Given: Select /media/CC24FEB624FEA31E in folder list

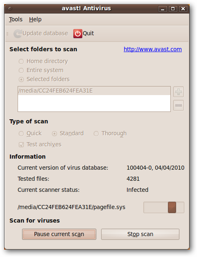Looking at the screenshot, I should 94,91.
